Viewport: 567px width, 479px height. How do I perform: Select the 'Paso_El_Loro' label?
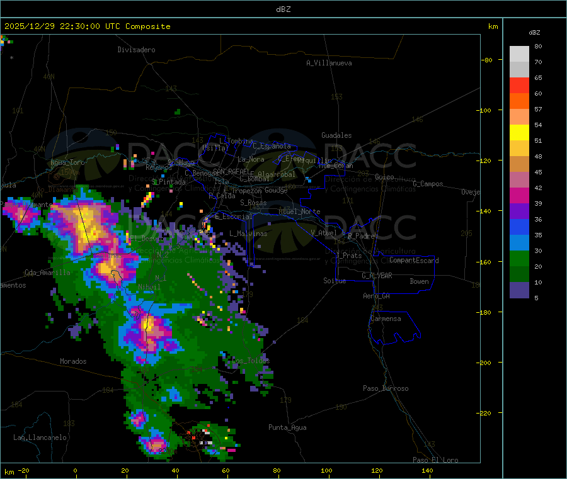point(435,460)
